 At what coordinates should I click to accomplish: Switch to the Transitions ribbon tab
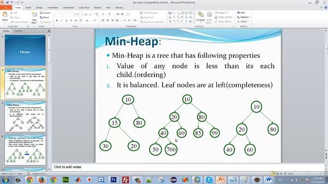point(53,8)
